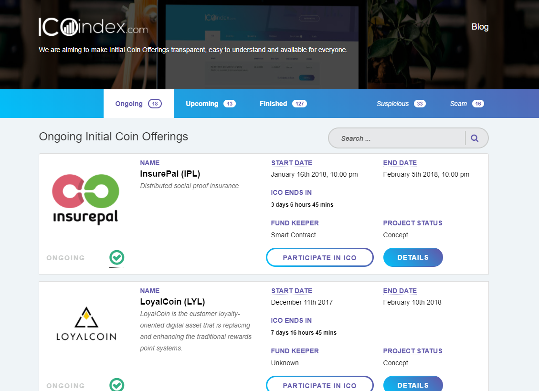Screen dimensions: 539x391
Task: Click LoyalCoin's Fund Keeper label
Action: click(x=295, y=351)
